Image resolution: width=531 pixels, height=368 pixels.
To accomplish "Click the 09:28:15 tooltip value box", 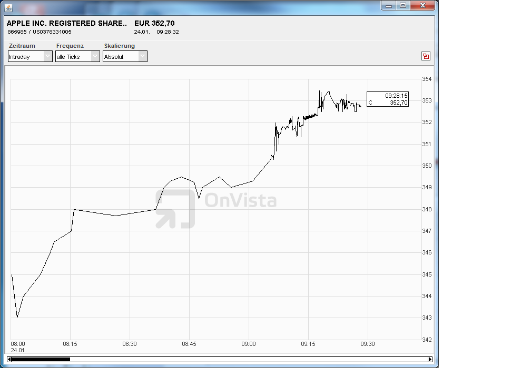I will pyautogui.click(x=388, y=99).
